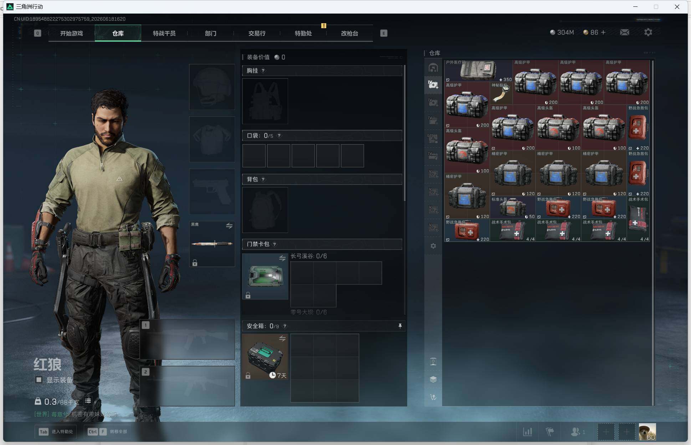Open the 开始游戏 tab
The image size is (691, 445).
coord(71,33)
